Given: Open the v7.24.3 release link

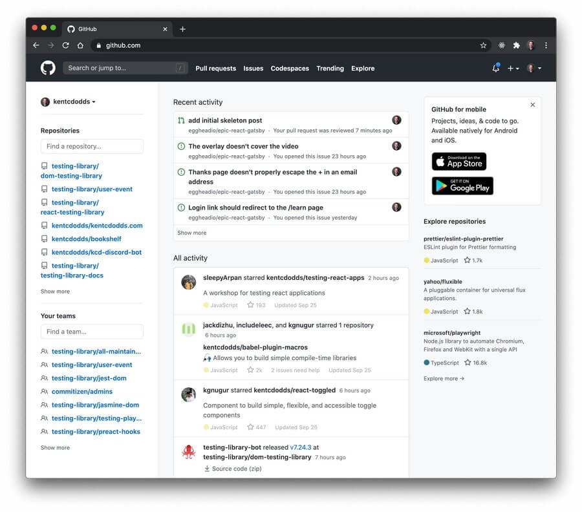Looking at the screenshot, I should [x=301, y=447].
